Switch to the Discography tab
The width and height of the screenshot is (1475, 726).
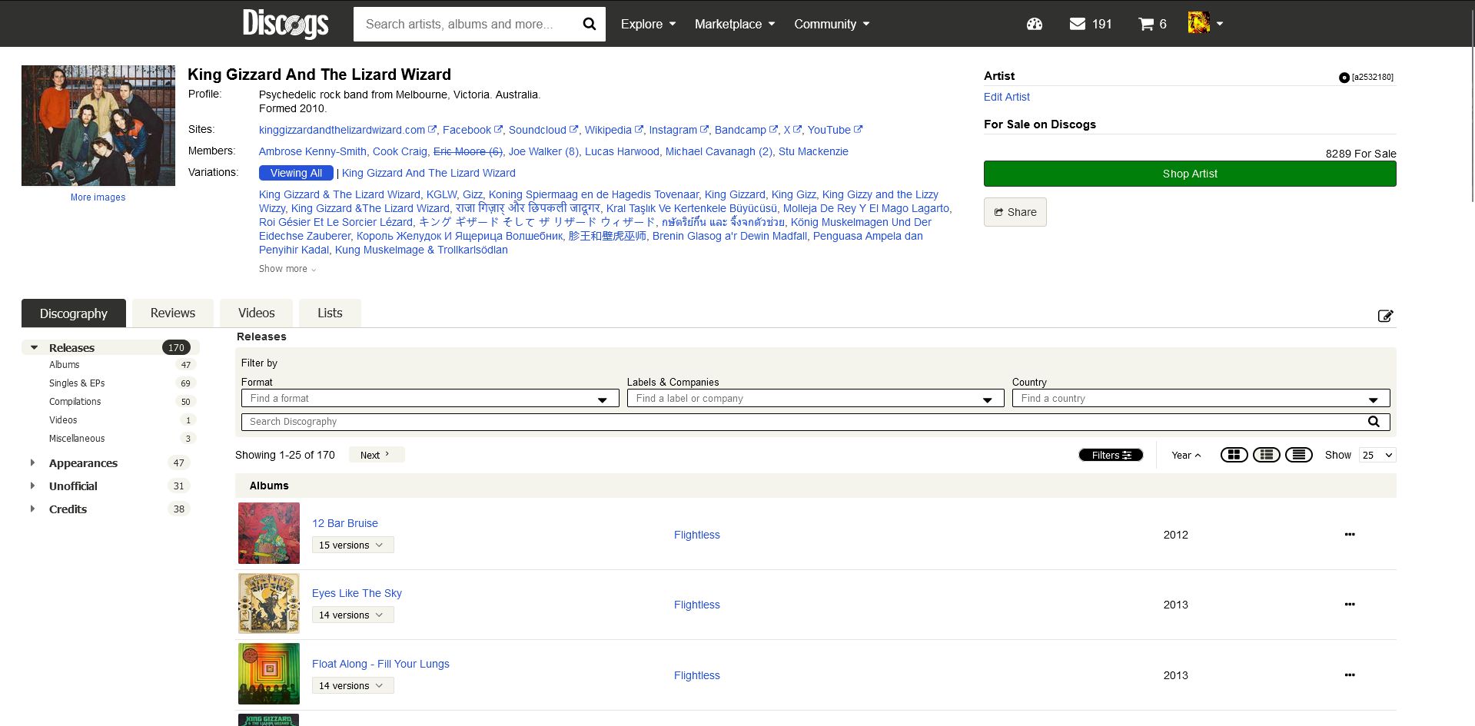click(74, 313)
